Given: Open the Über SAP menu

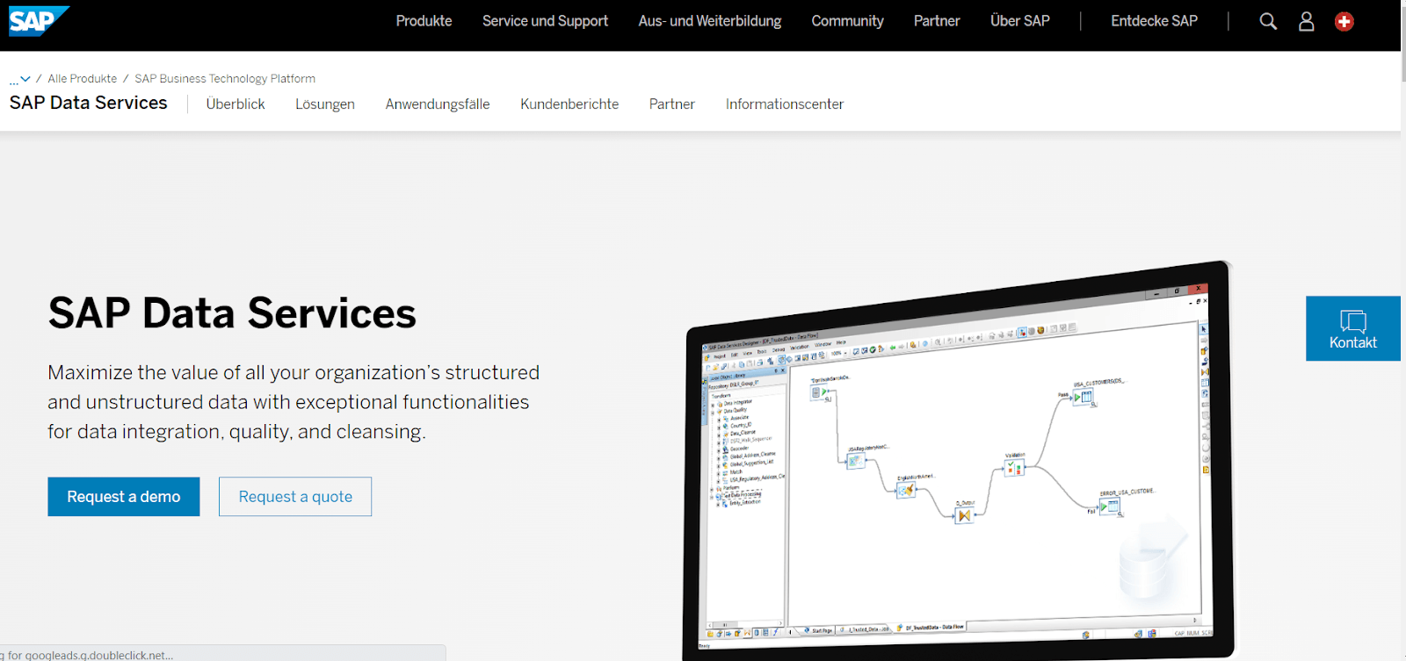Looking at the screenshot, I should 1020,21.
